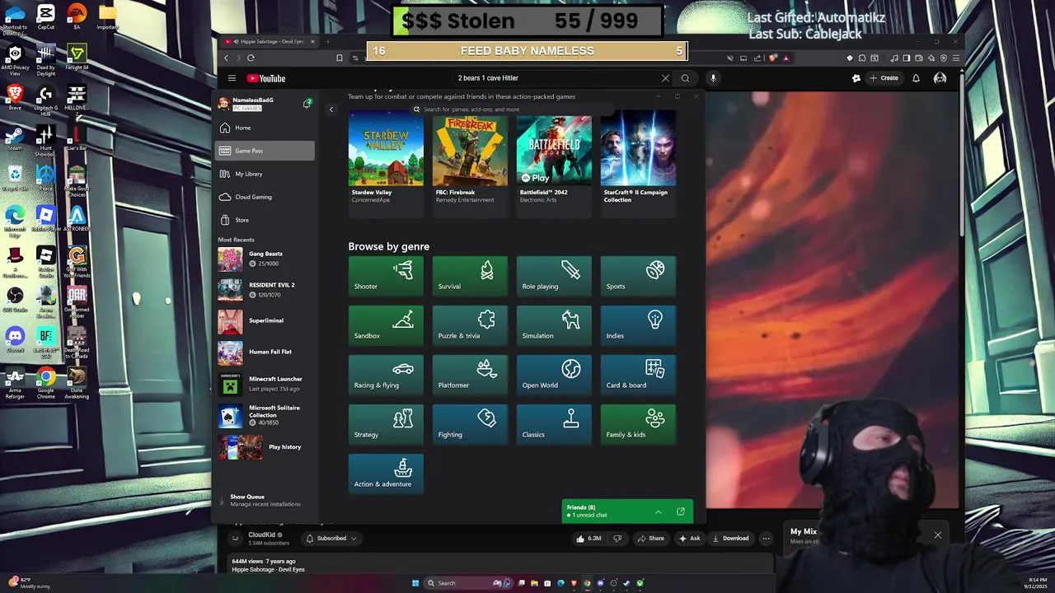Open the Survival genre tile

pyautogui.click(x=470, y=276)
